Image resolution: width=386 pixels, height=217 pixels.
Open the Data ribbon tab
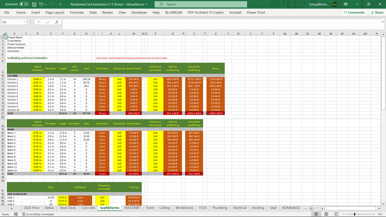93,13
